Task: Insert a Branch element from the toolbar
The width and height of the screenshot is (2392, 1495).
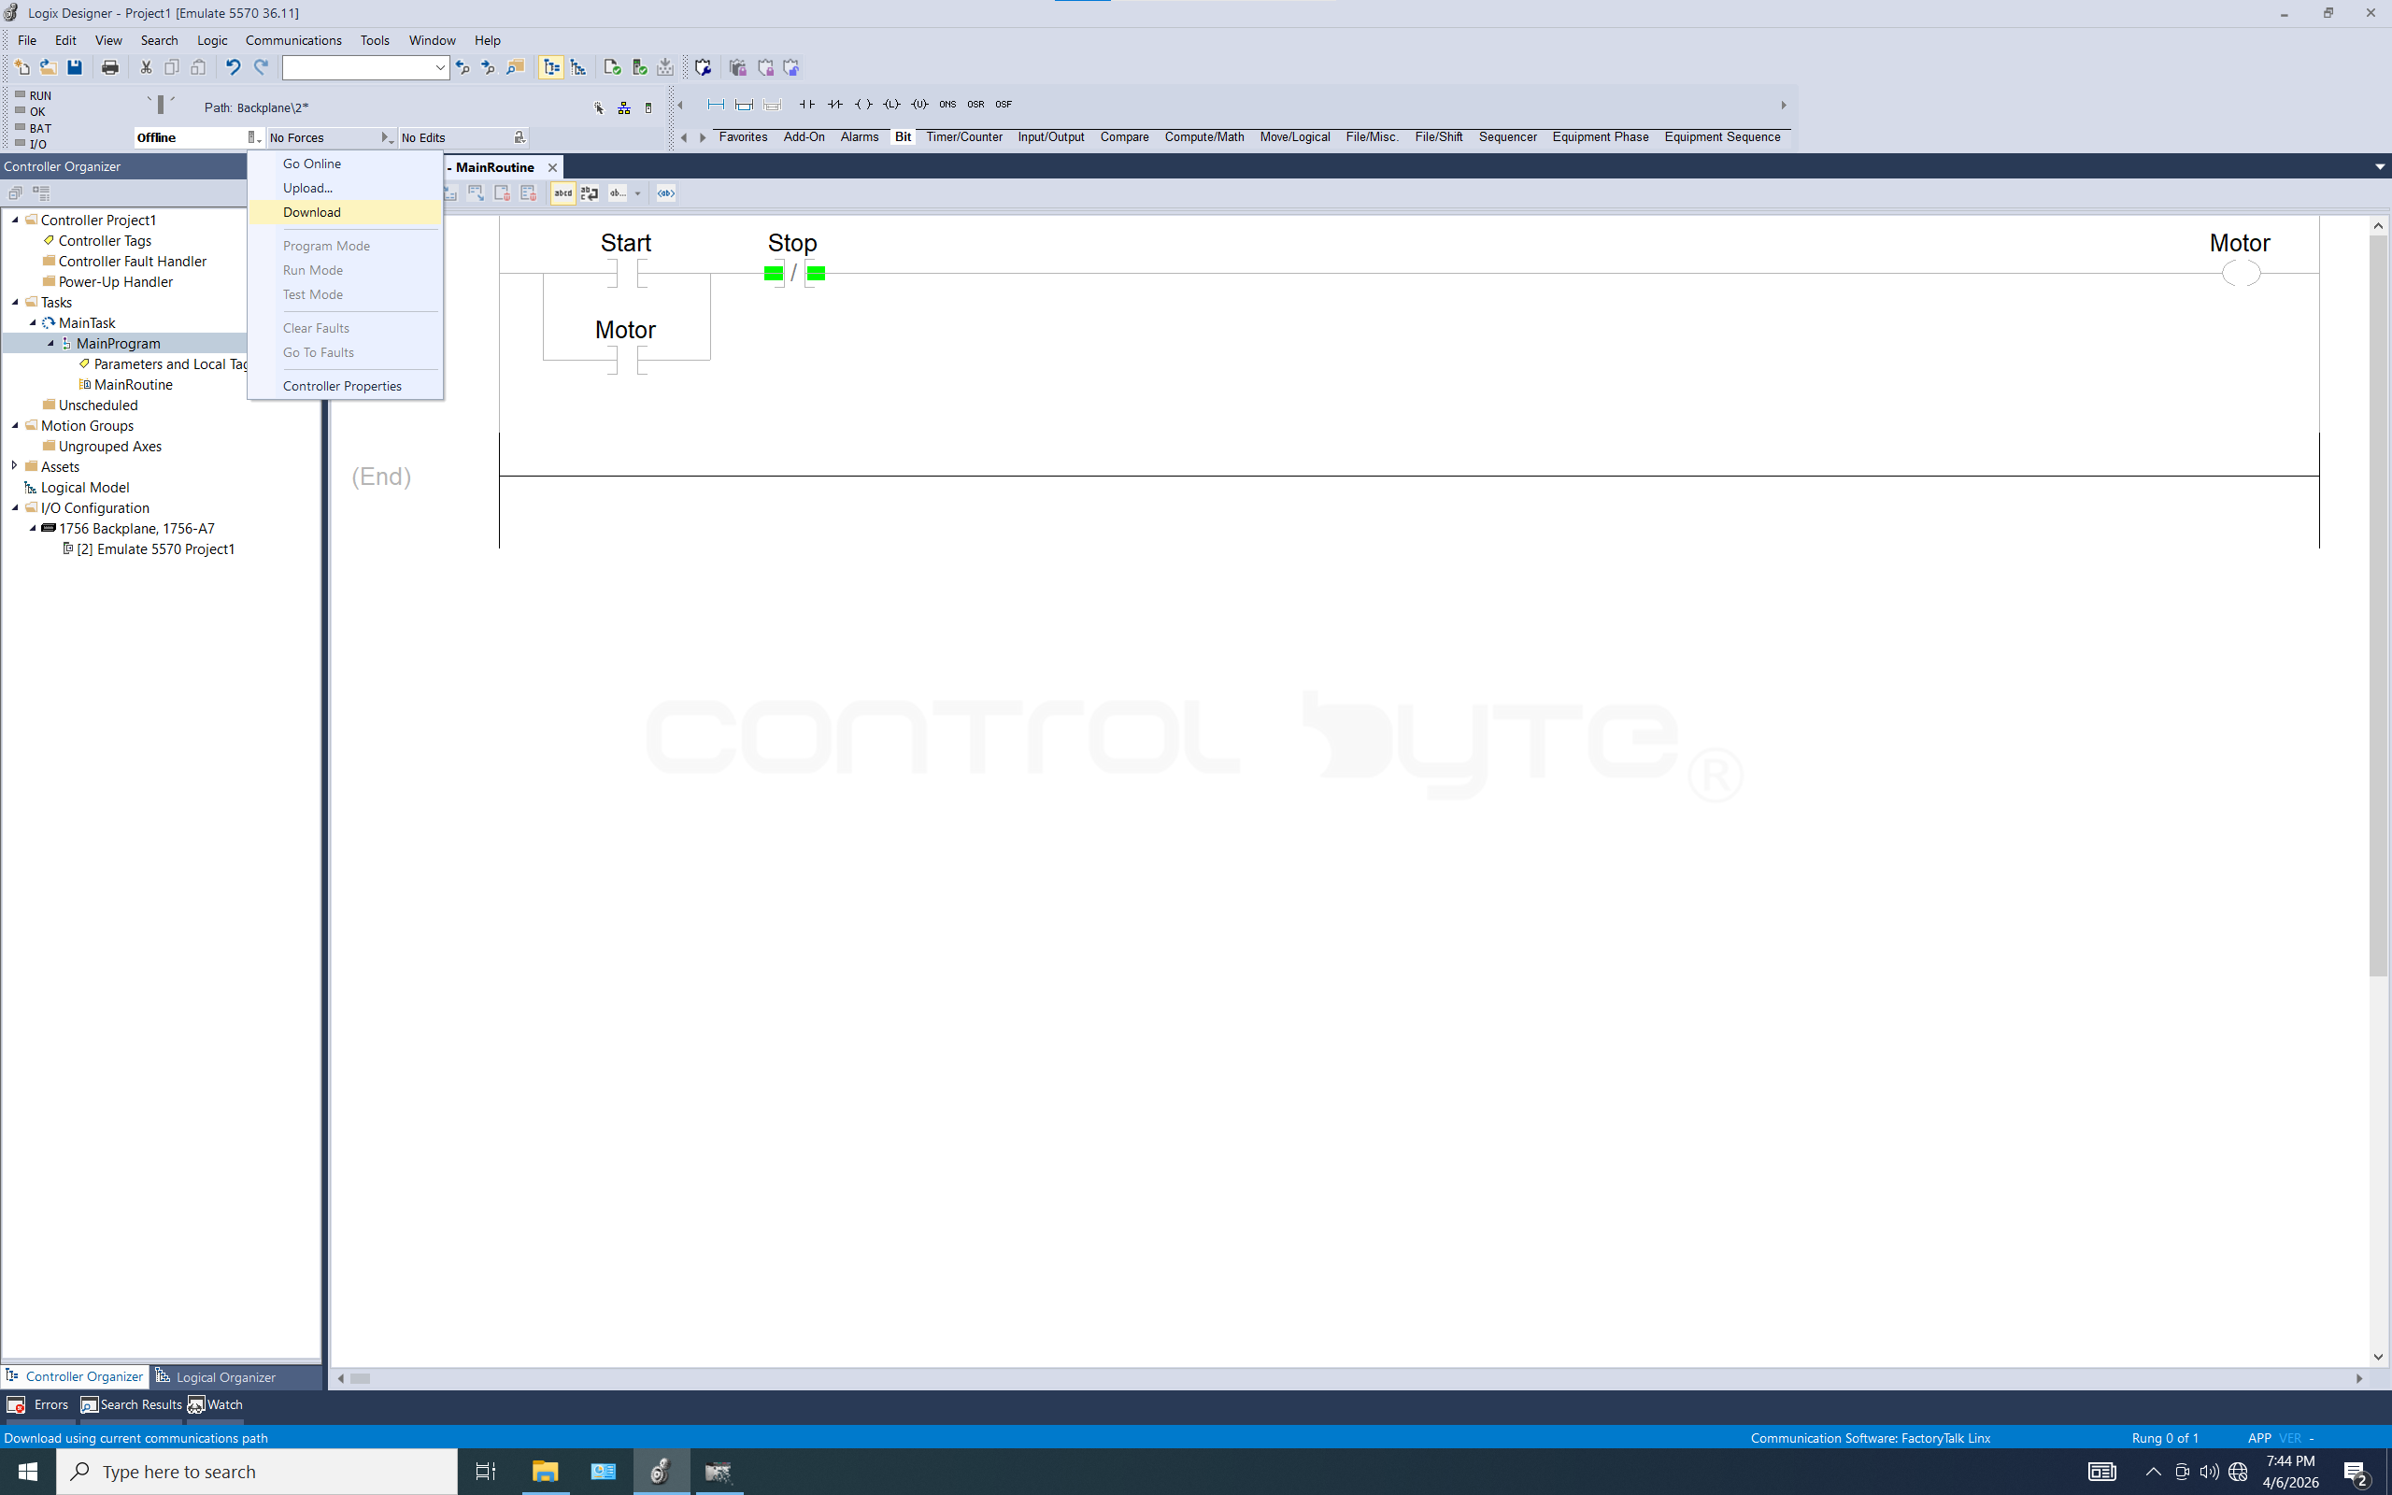Action: (x=744, y=104)
